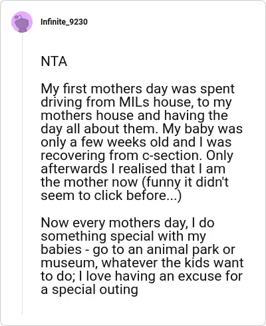Click the line 'to do; I love having'
The image size is (266, 326).
pyautogui.click(x=142, y=276)
